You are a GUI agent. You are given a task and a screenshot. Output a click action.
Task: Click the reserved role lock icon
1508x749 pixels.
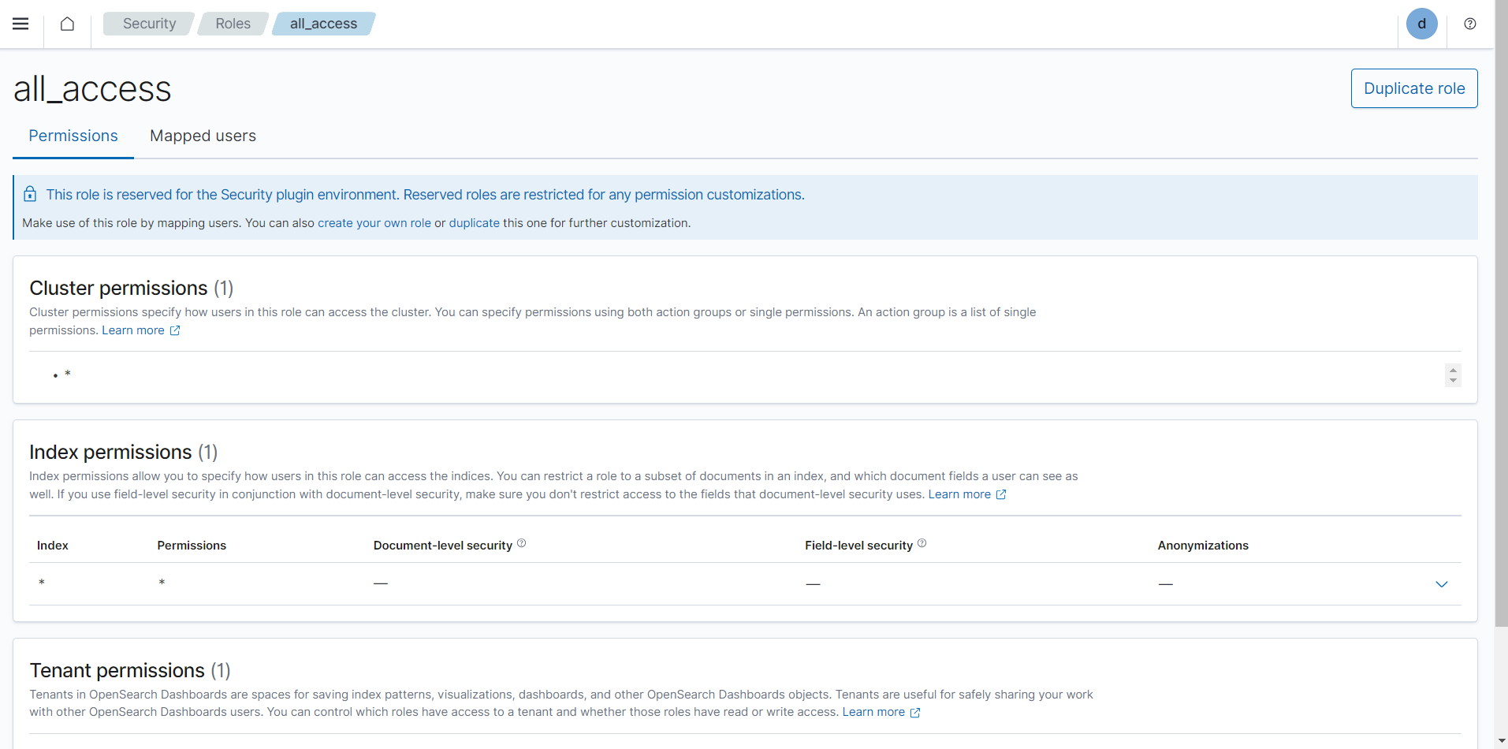[30, 194]
